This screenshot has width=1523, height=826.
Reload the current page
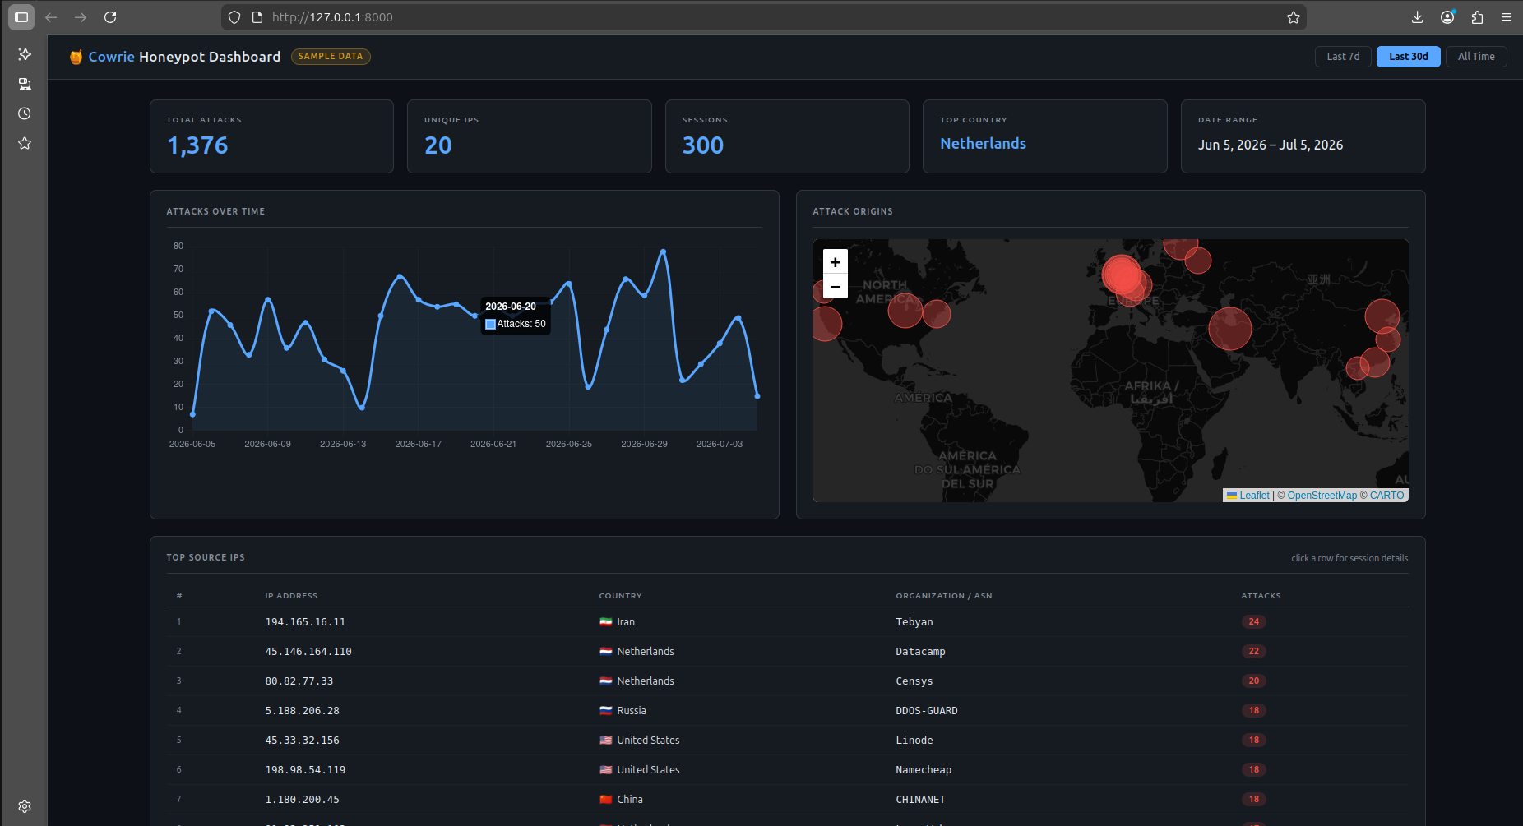(x=110, y=17)
